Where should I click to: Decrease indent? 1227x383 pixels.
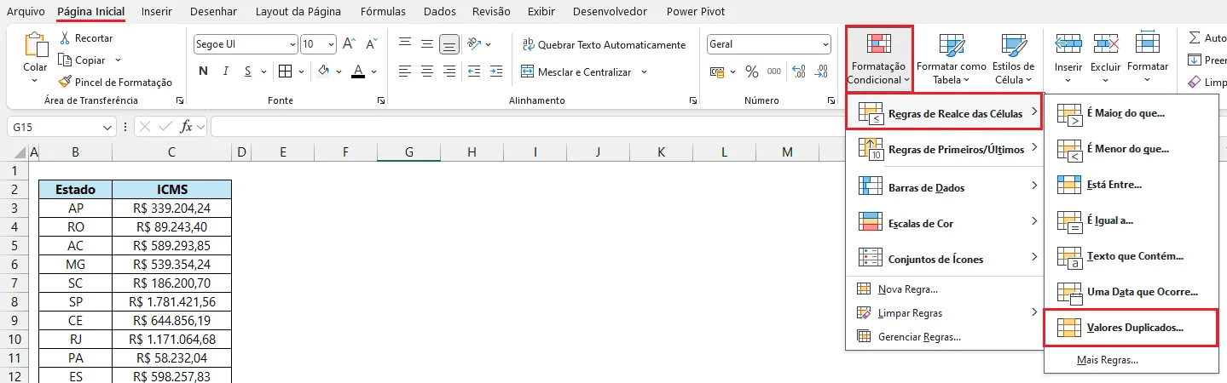474,71
